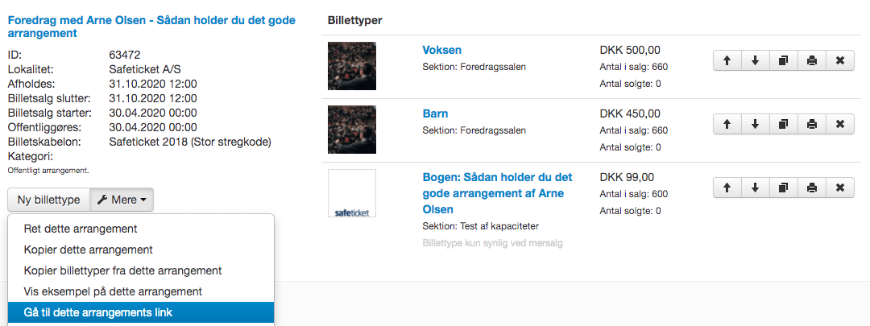Delete the Voksen ticket type
The width and height of the screenshot is (870, 326).
[x=840, y=61]
